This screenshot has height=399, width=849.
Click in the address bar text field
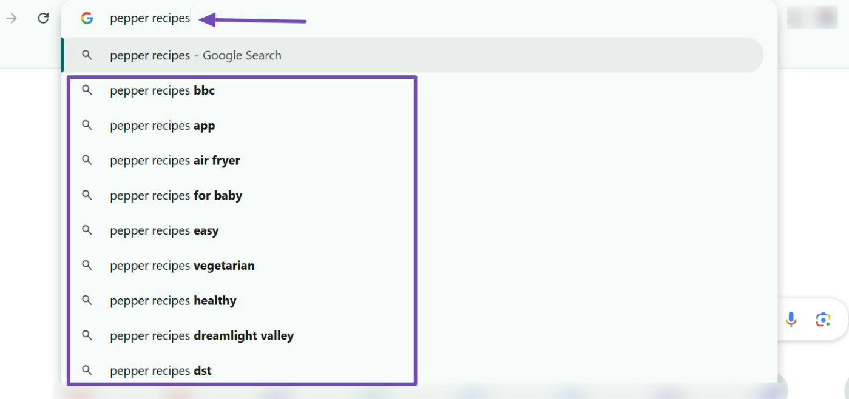point(425,18)
